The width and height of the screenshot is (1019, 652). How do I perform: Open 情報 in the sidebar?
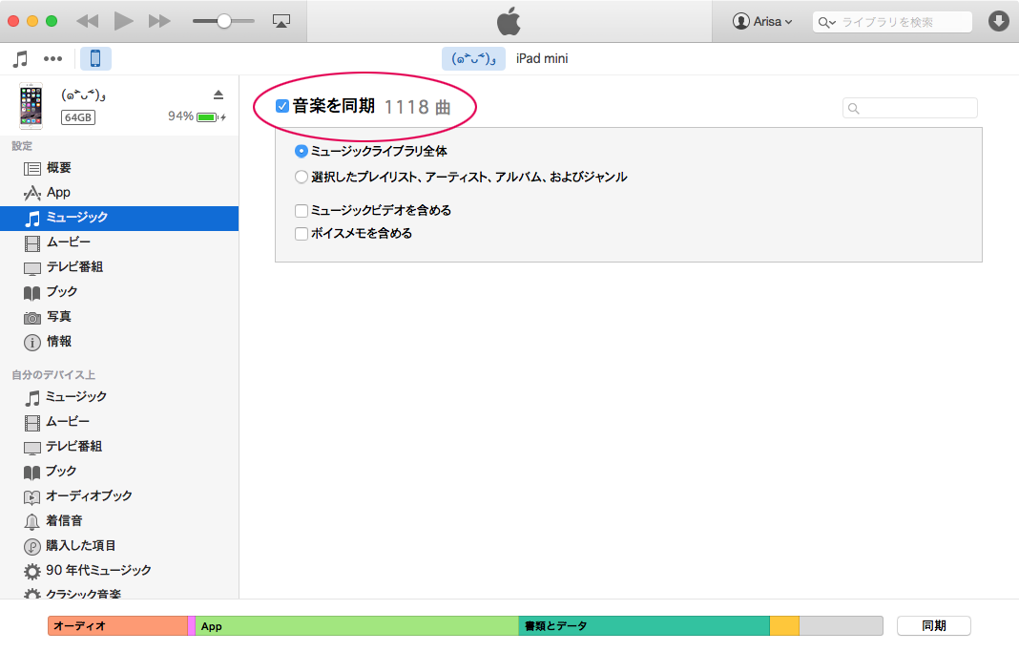(119, 342)
